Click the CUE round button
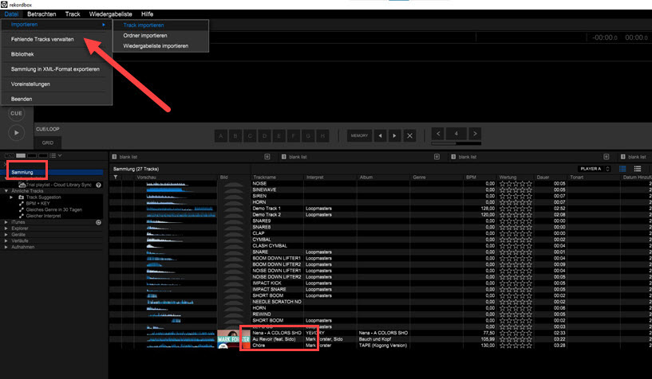The image size is (652, 379). (16, 113)
